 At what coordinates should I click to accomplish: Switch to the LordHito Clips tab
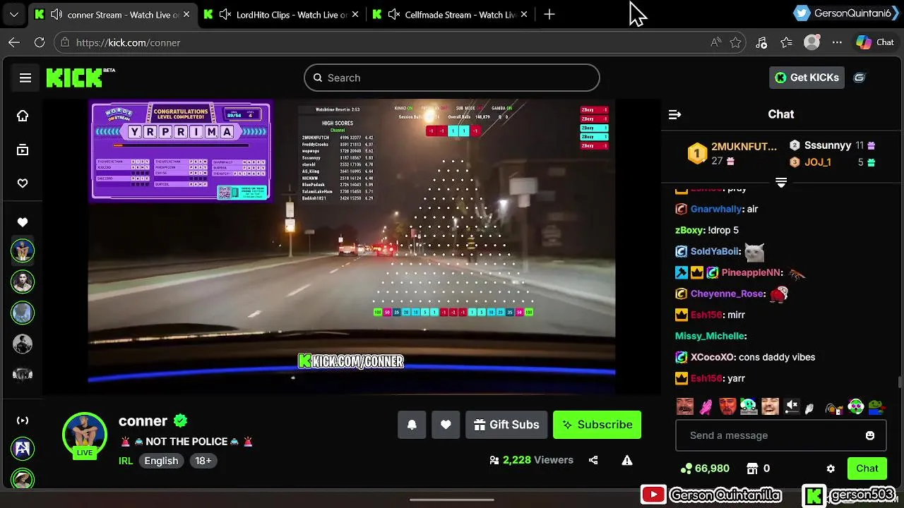[x=281, y=14]
